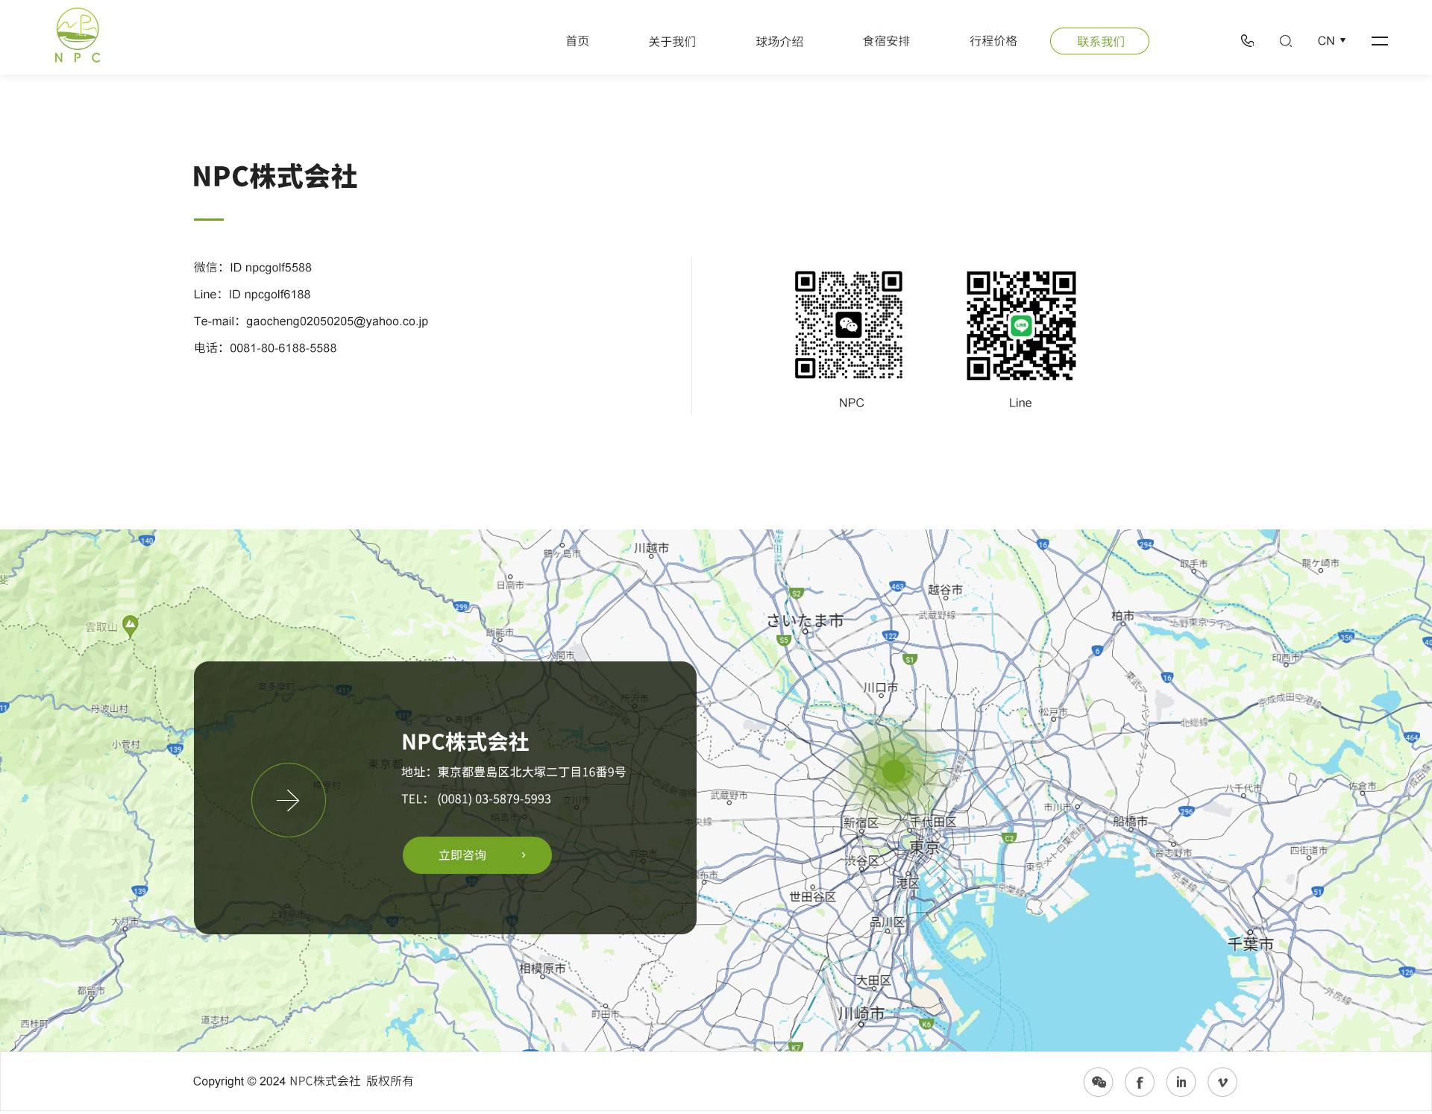Open 行程价格 navigation item

[x=993, y=41]
